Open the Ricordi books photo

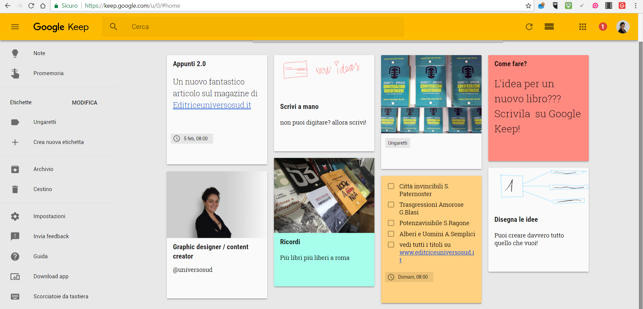(324, 195)
